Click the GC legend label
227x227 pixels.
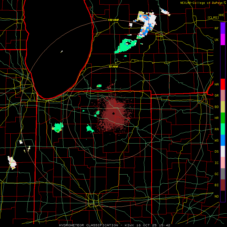point(216,174)
